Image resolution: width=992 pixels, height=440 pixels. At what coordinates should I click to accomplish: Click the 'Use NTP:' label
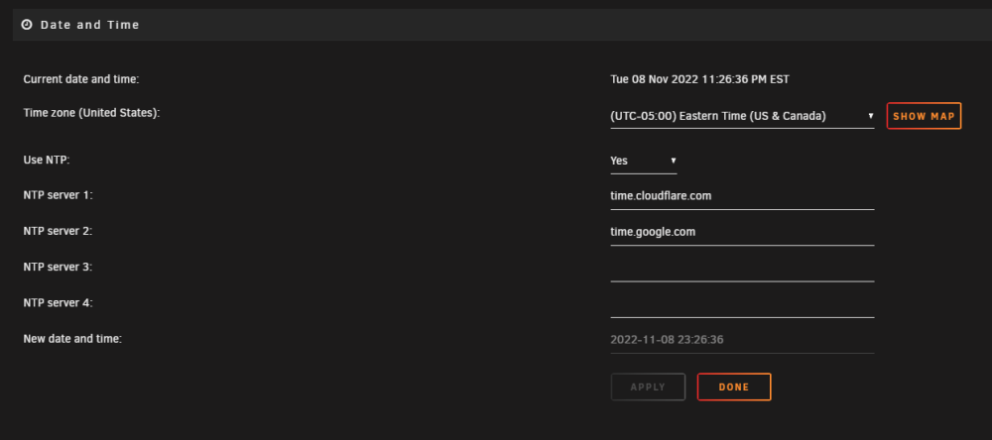click(47, 160)
